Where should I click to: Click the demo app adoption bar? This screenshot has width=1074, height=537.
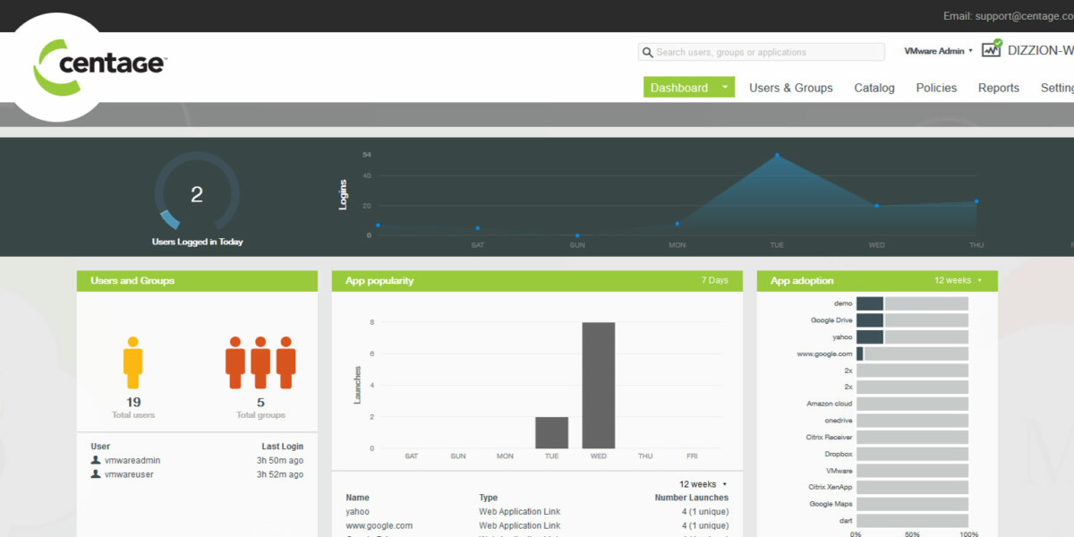pyautogui.click(x=911, y=303)
